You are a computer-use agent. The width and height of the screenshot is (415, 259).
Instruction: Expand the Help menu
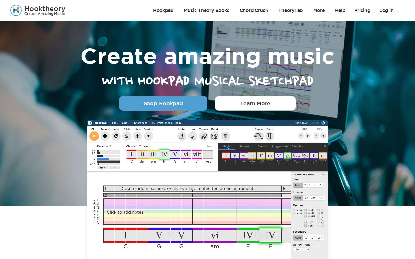[178, 123]
